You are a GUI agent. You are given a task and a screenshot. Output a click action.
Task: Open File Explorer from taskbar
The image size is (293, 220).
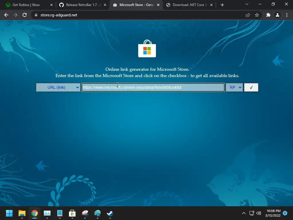click(x=22, y=213)
